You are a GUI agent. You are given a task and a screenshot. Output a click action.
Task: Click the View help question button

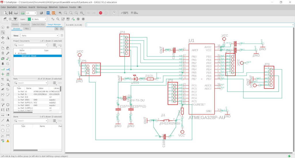coord(62,35)
